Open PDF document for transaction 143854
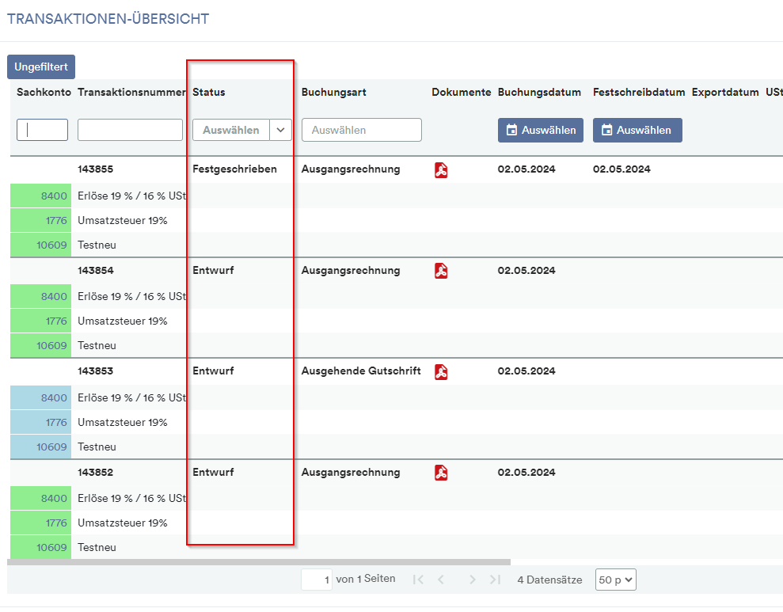 point(441,271)
